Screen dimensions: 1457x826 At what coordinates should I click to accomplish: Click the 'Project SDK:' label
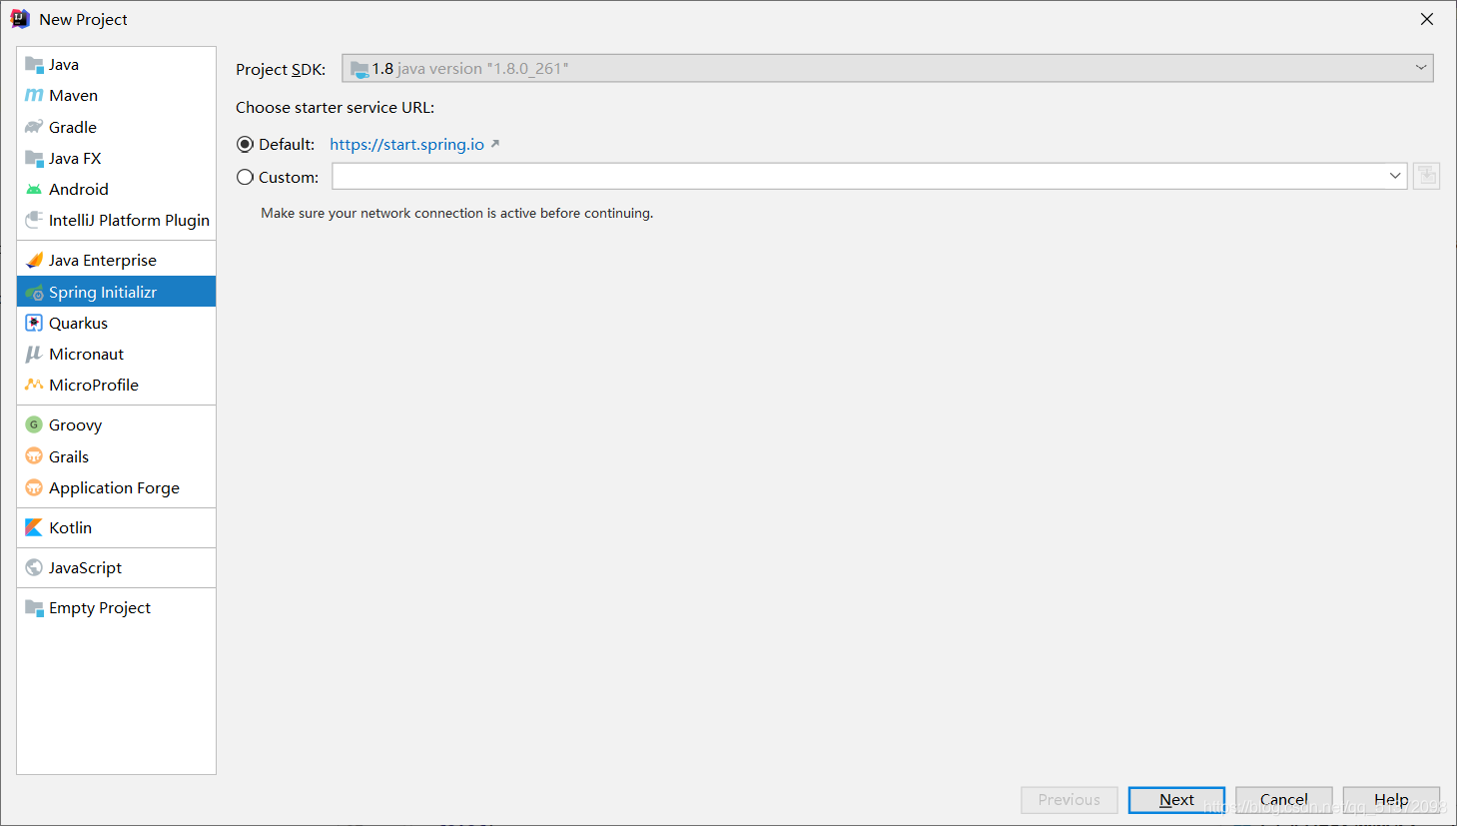click(281, 69)
